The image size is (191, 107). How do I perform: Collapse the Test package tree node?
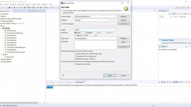[x=1, y=54]
